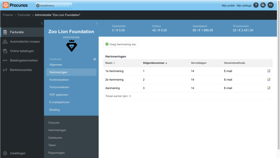Open Facturen in lower menu
This screenshot has height=158, width=280.
coord(54,123)
